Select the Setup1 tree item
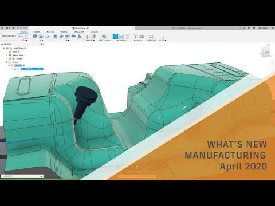 point(18,65)
